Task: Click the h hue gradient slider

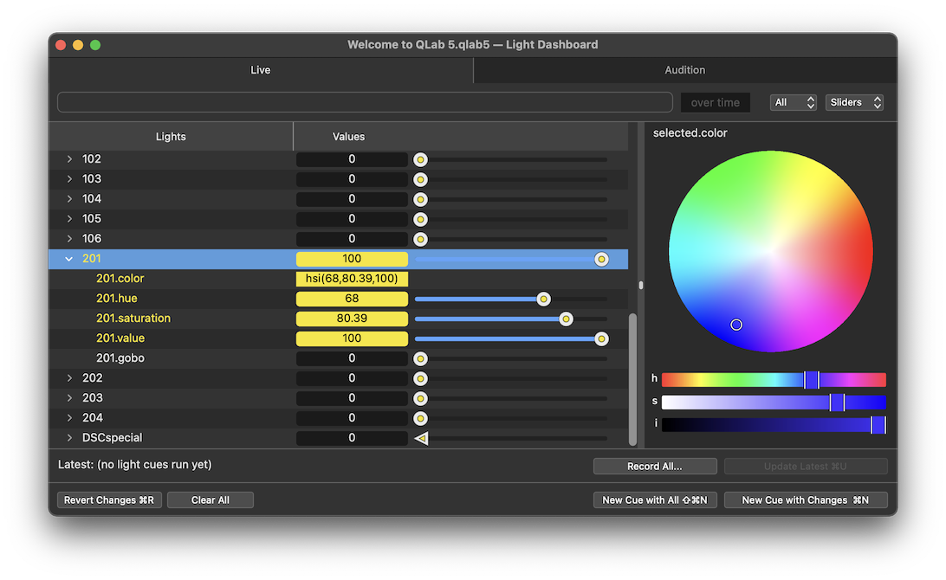Action: 771,379
